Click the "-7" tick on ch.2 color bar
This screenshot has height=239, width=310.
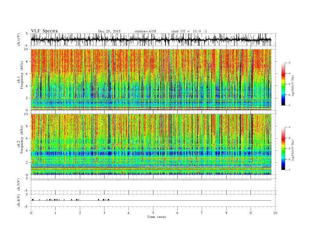coord(289,170)
